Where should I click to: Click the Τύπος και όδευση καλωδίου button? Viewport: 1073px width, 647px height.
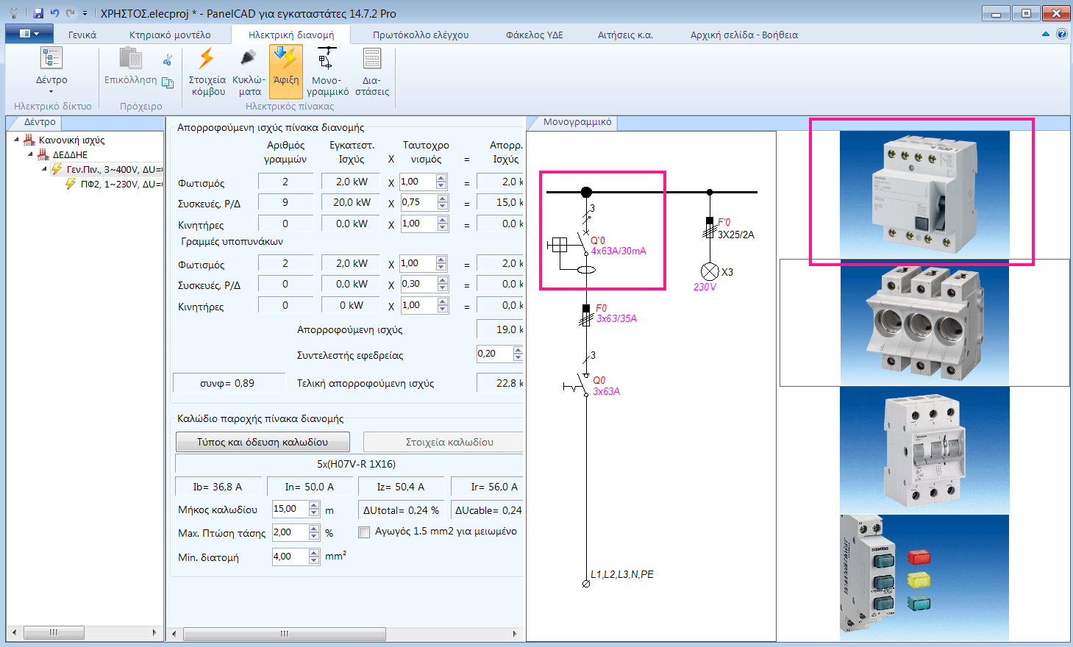pyautogui.click(x=263, y=442)
